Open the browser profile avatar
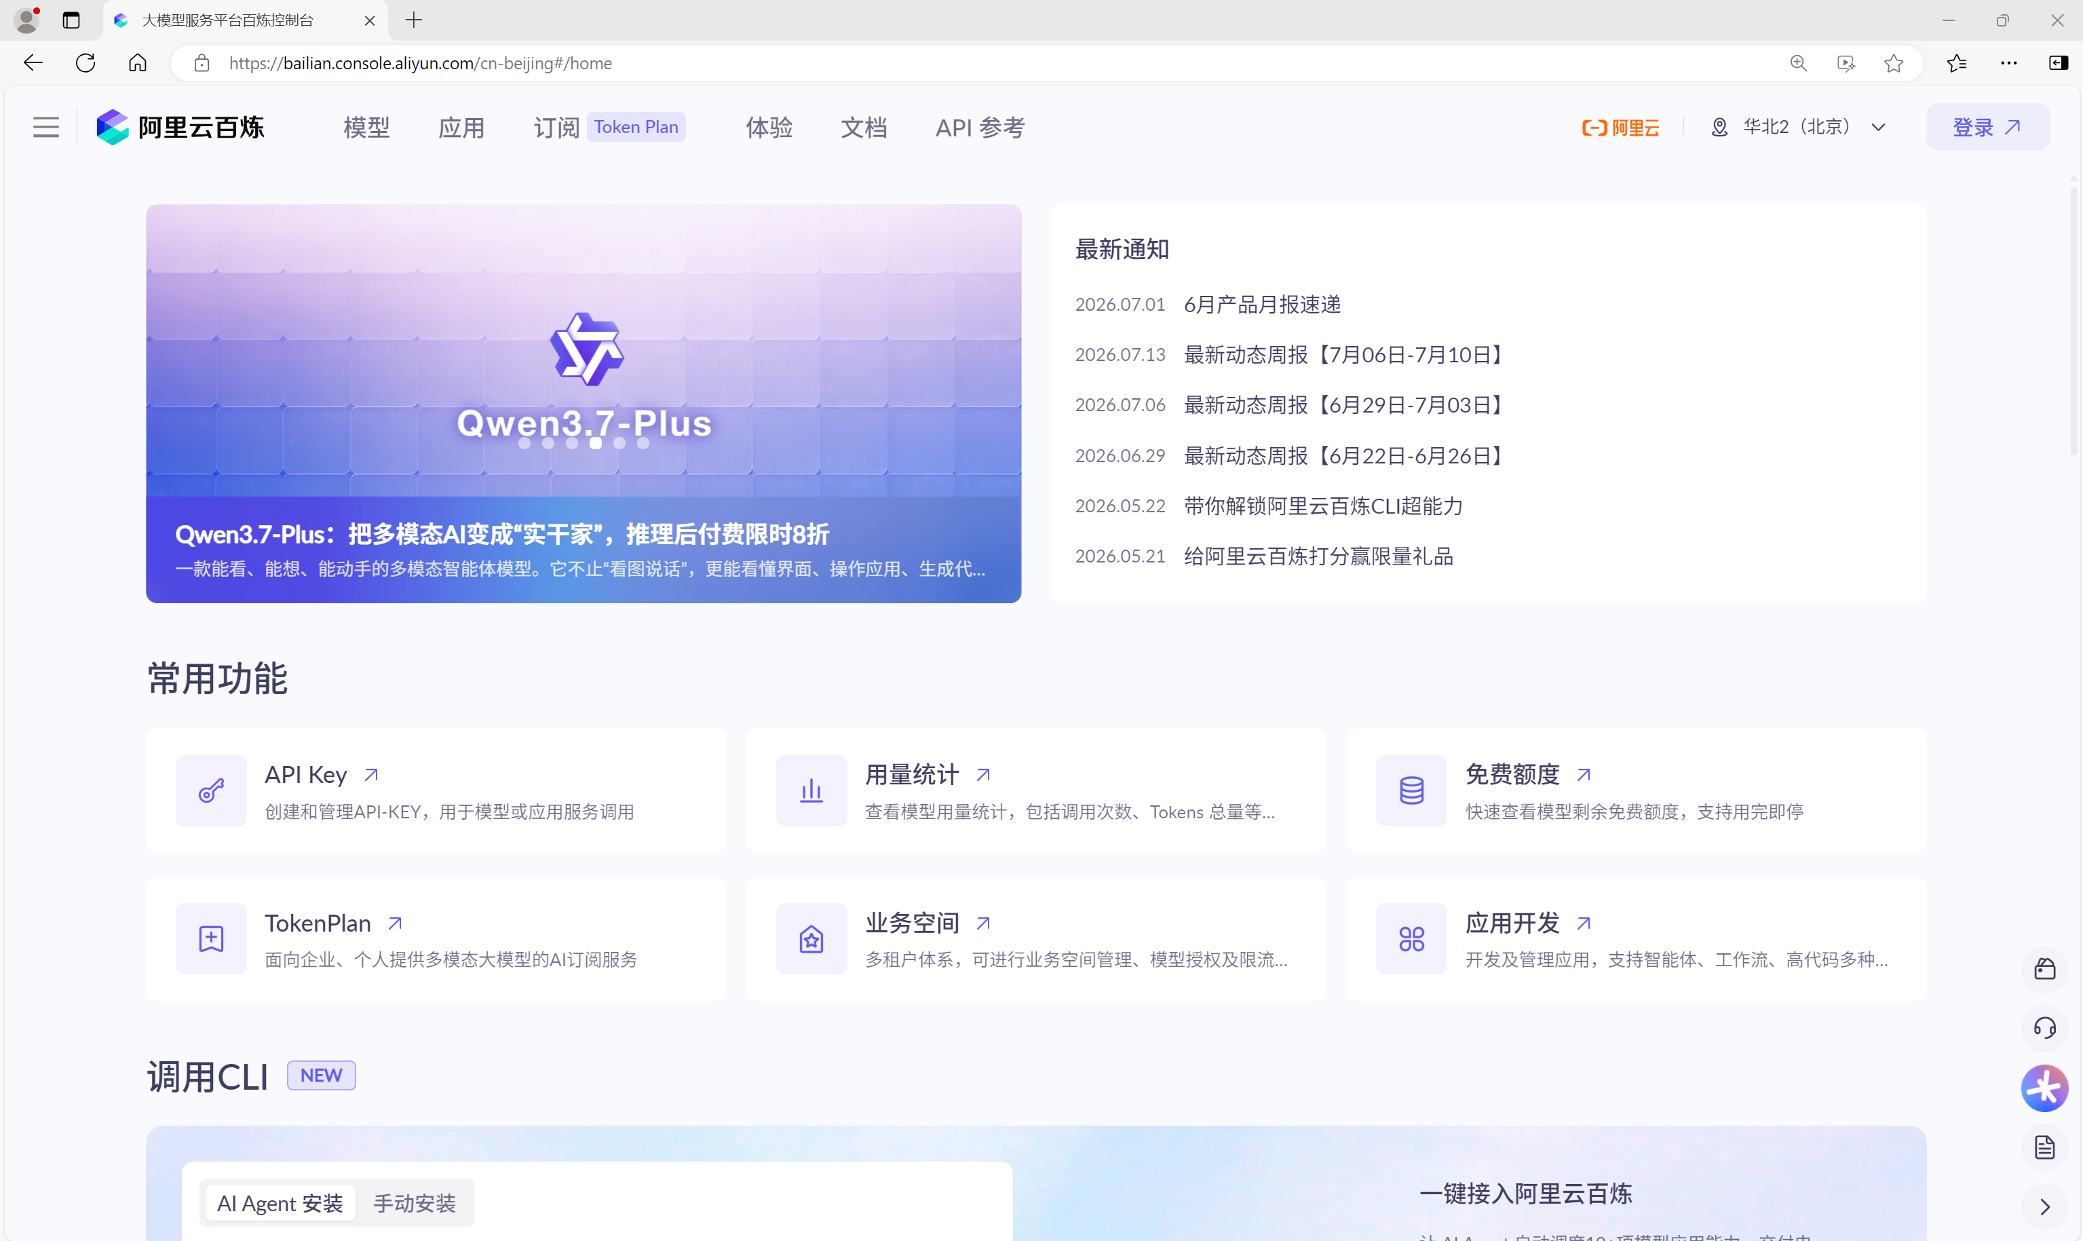 (x=26, y=20)
